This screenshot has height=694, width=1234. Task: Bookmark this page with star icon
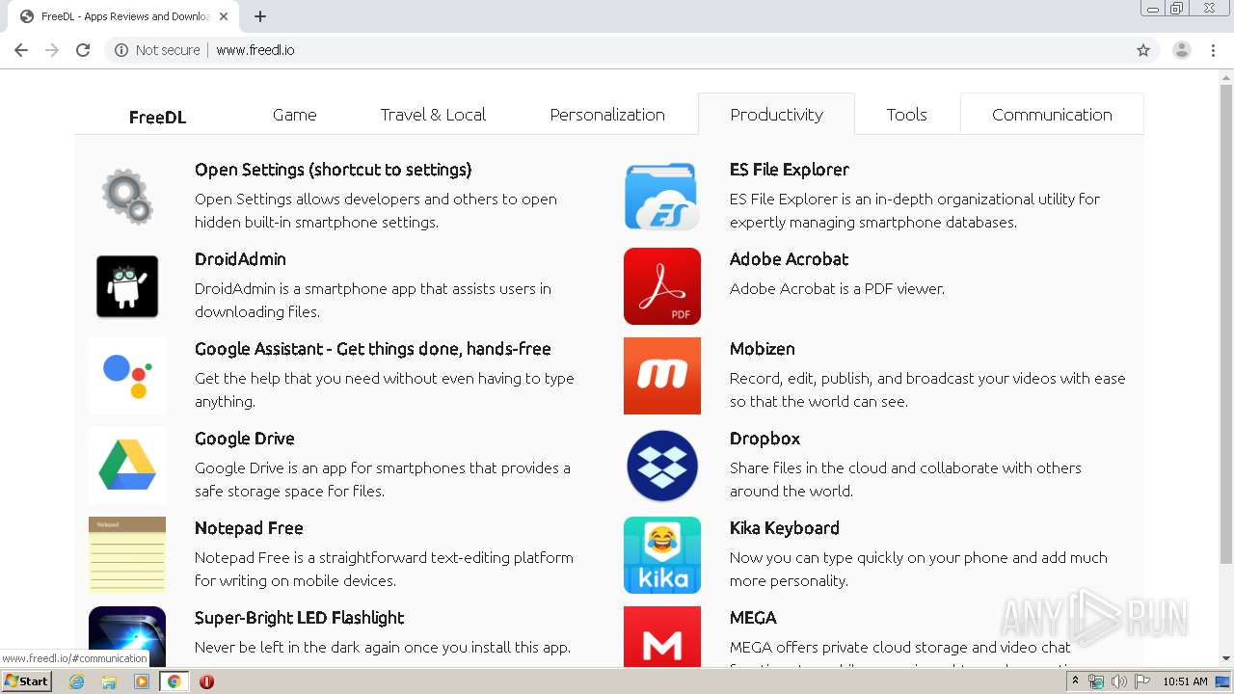(1143, 50)
